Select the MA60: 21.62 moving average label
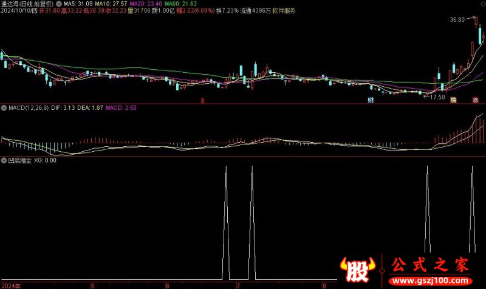The width and height of the screenshot is (486, 289). point(180,4)
